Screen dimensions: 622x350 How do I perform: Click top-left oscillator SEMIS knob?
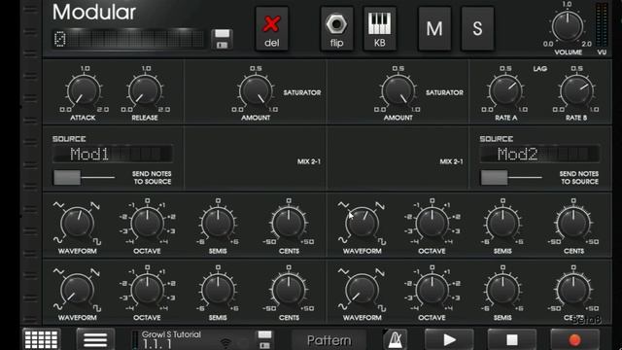[218, 223]
